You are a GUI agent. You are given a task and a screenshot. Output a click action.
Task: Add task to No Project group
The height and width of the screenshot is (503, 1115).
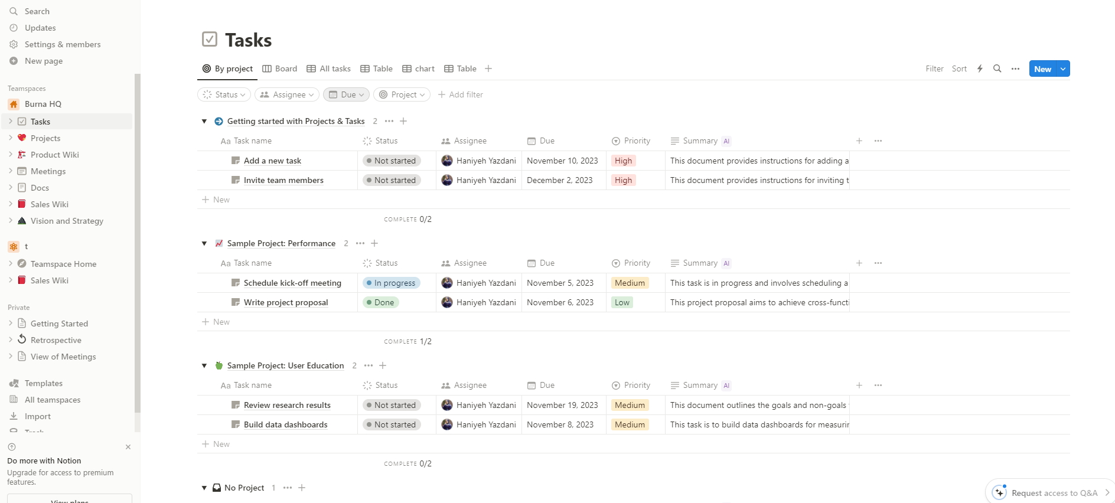[302, 488]
